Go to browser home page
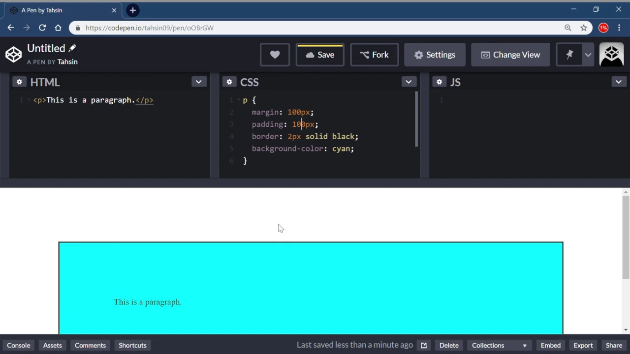This screenshot has width=630, height=354. [58, 28]
